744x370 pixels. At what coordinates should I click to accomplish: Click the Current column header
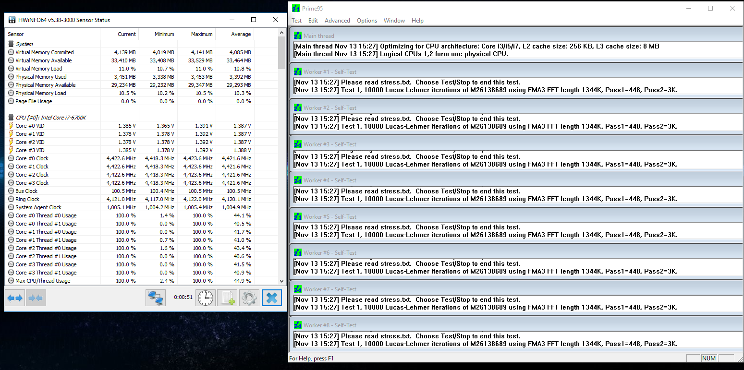point(120,34)
